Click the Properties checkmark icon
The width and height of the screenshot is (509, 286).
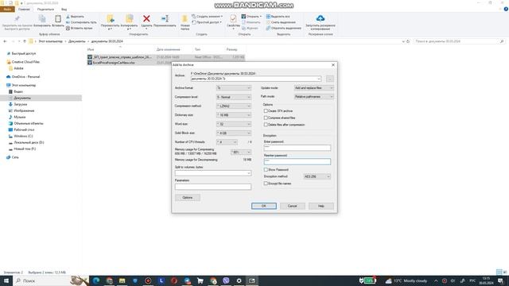point(233,18)
